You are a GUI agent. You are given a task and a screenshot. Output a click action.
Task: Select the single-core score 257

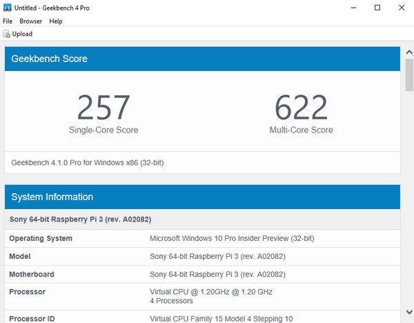pos(103,108)
